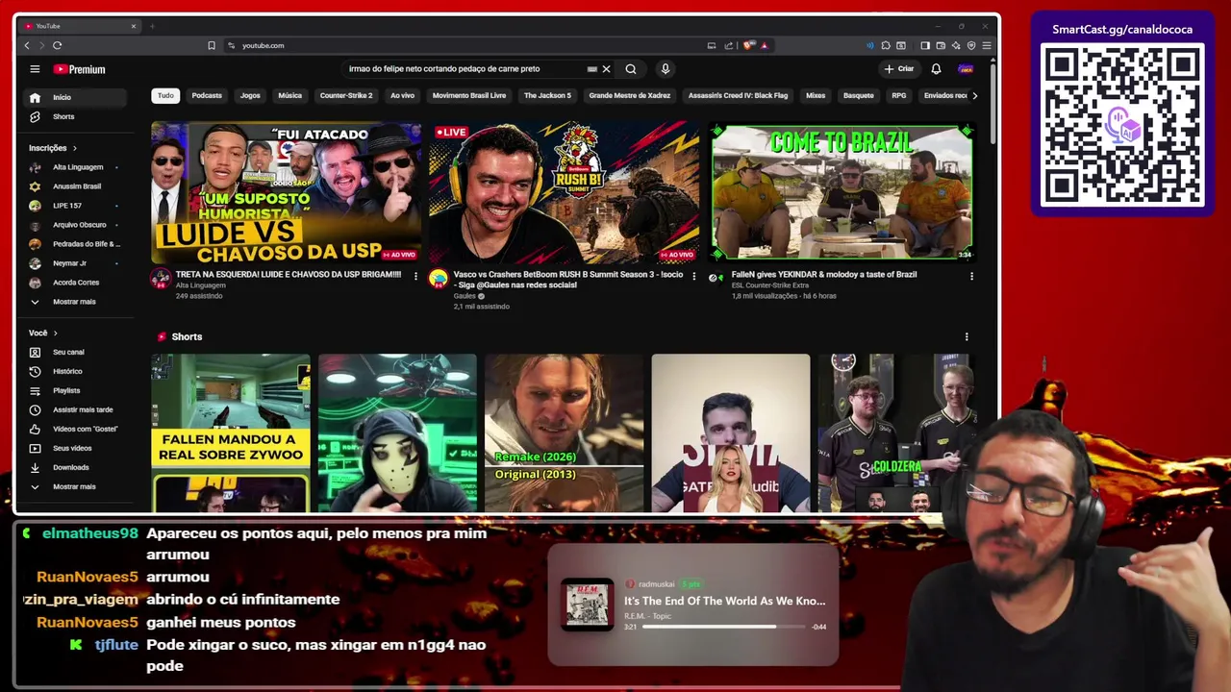Open the Brave Shields lion icon
This screenshot has width=1231, height=692.
pyautogui.click(x=750, y=45)
